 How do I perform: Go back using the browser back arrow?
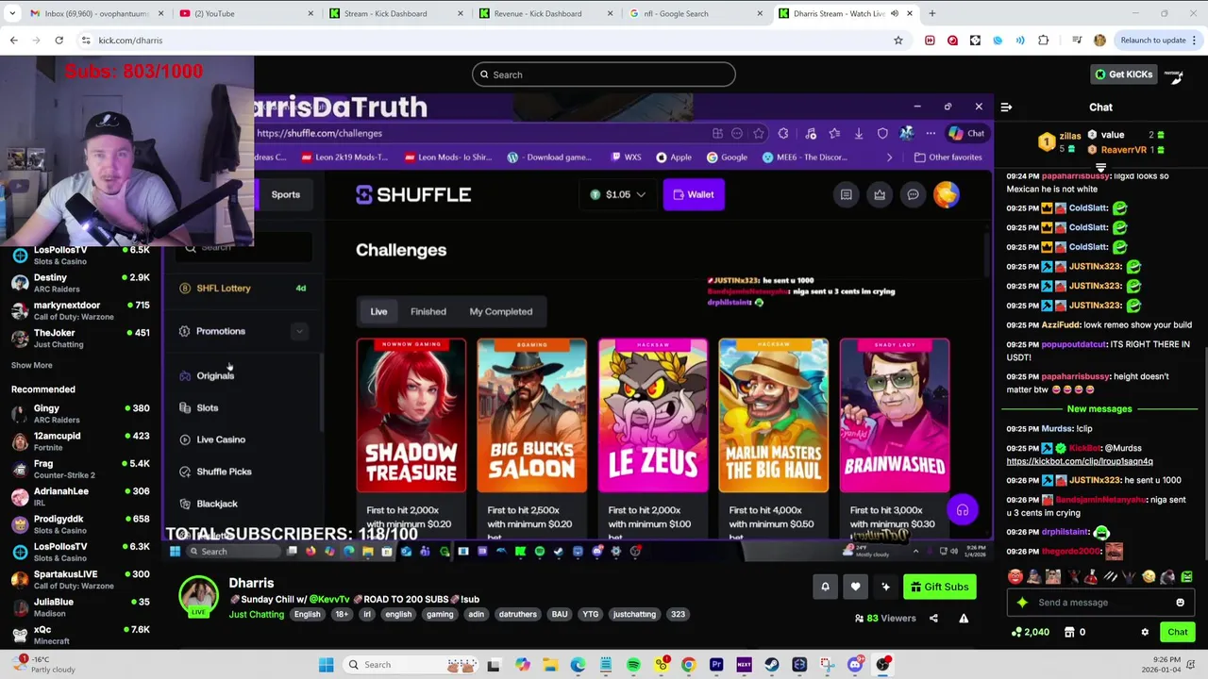[13, 41]
